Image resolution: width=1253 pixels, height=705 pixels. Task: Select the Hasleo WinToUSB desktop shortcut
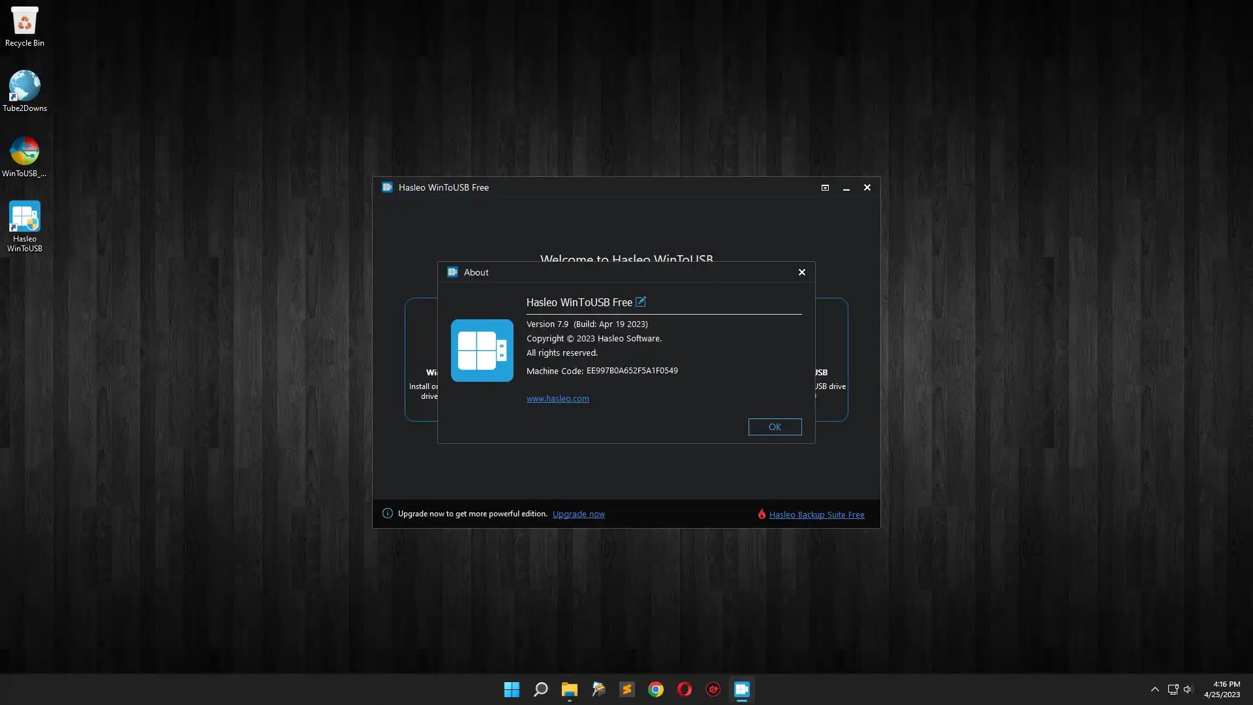25,226
